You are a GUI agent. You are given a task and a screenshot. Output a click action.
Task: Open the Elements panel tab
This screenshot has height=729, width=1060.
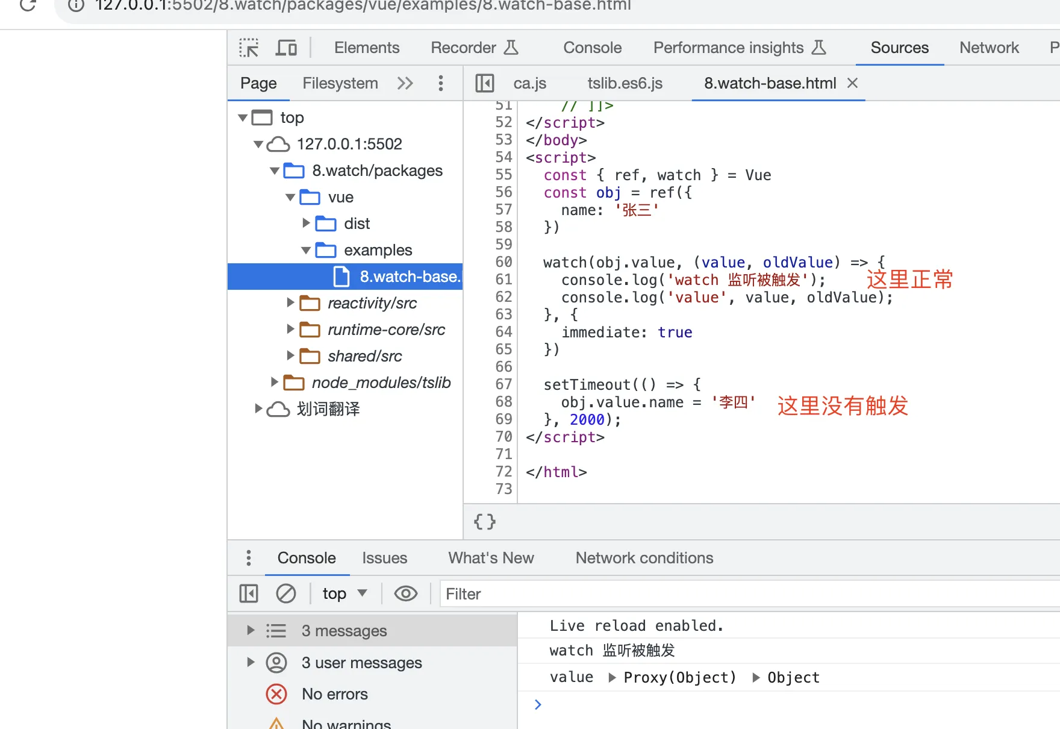click(x=367, y=48)
